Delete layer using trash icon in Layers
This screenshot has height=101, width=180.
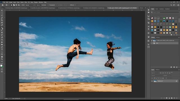[177, 98]
